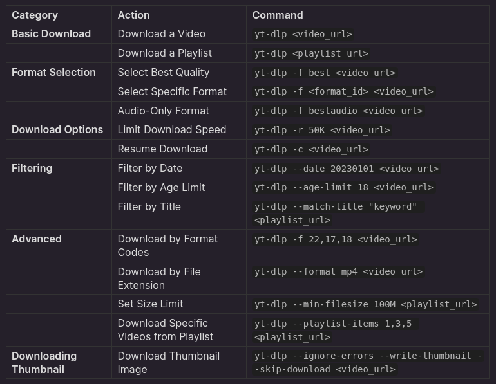
Task: Click the 'yt-dlp -f best' command code
Action: click(x=325, y=73)
